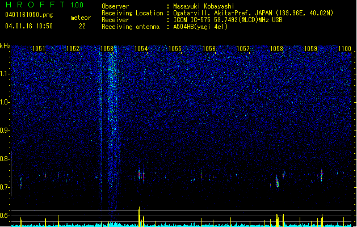Click the 0.6 kHz axis label
The height and width of the screenshot is (227, 357).
tap(5, 216)
